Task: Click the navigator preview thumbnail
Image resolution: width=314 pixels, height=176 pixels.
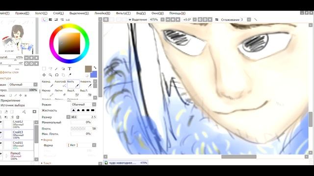Action: (x=18, y=36)
